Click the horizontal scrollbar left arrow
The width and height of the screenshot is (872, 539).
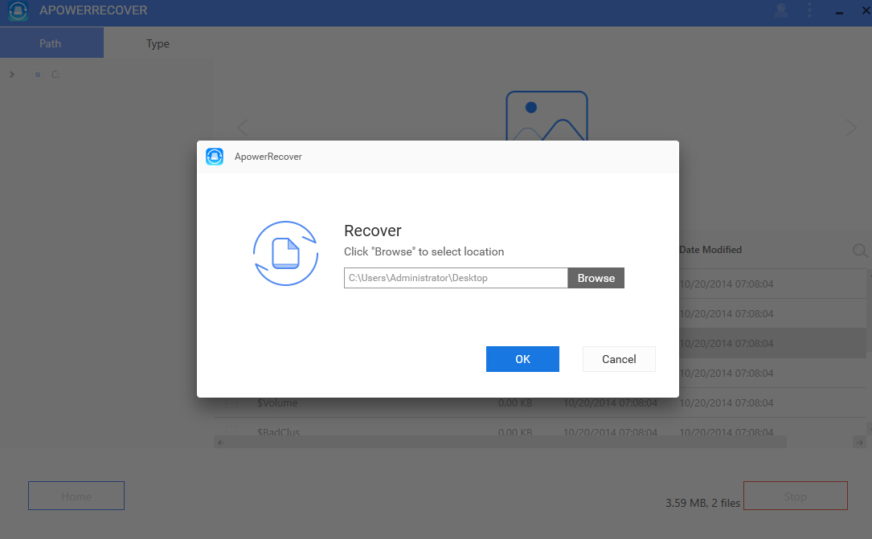220,443
